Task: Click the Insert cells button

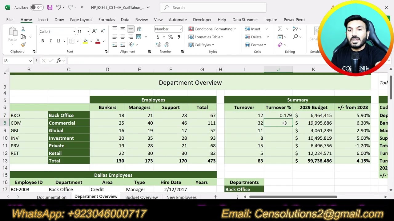Action: 253,29
